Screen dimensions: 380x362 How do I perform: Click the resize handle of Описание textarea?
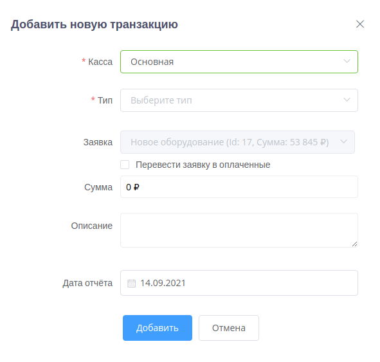coord(354,244)
